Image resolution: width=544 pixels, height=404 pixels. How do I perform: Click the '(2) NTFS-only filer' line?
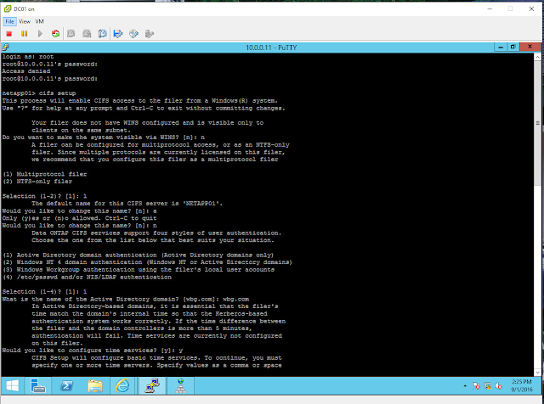[37, 182]
